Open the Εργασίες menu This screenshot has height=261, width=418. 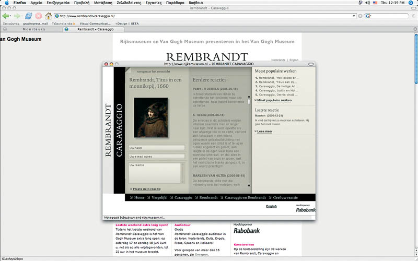click(154, 3)
